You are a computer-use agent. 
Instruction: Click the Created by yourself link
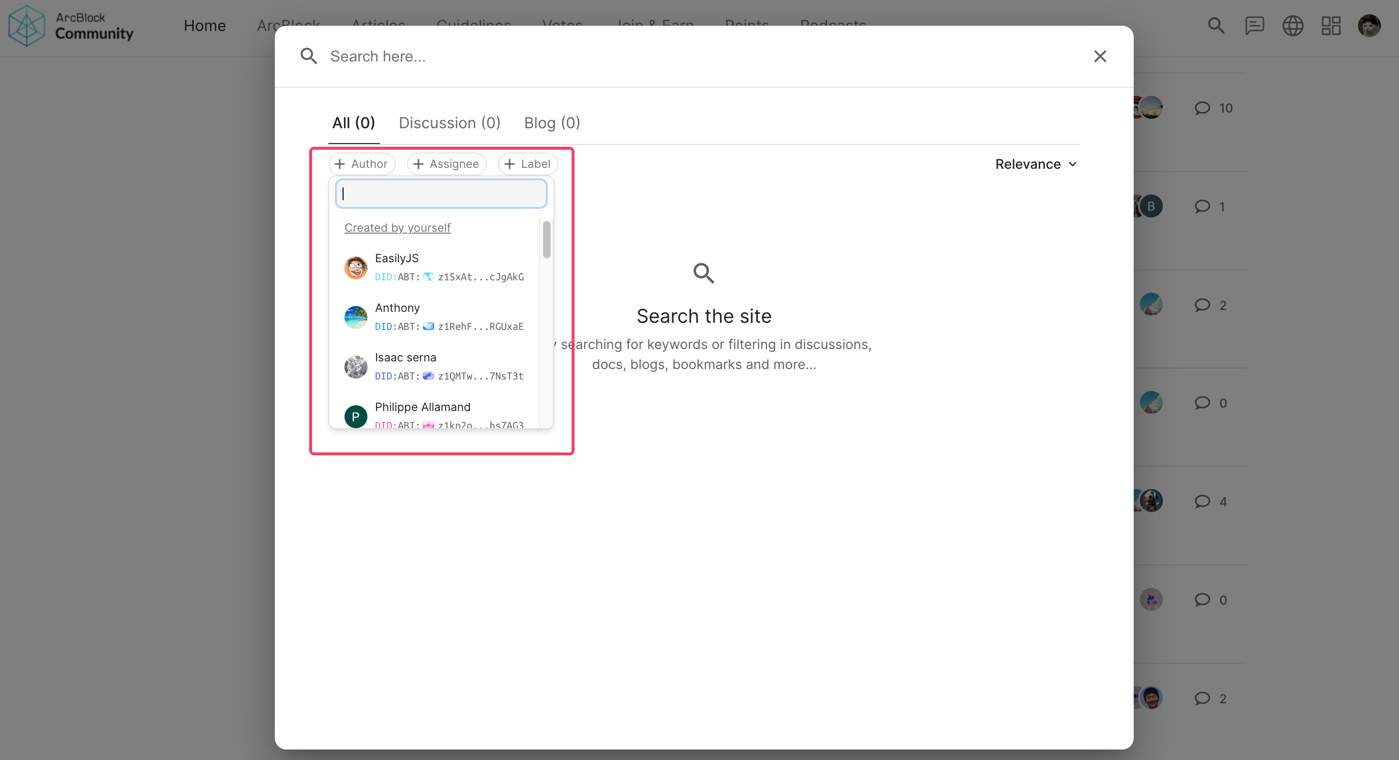(397, 228)
